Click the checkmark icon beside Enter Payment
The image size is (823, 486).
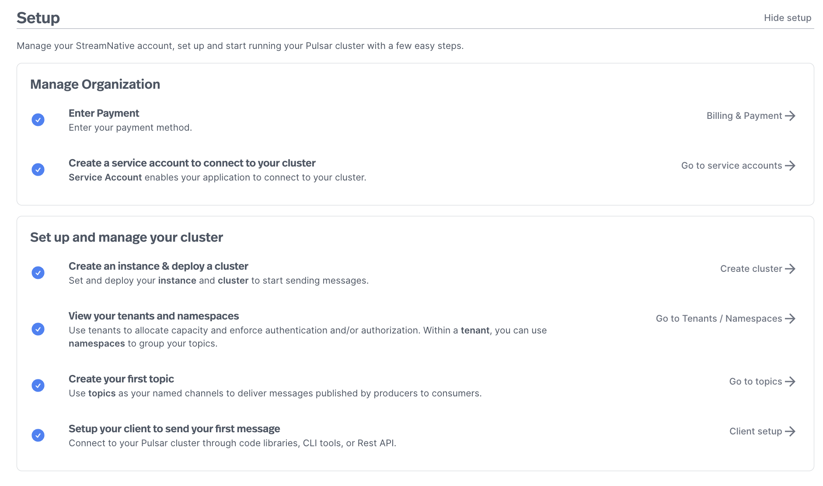[x=38, y=119]
